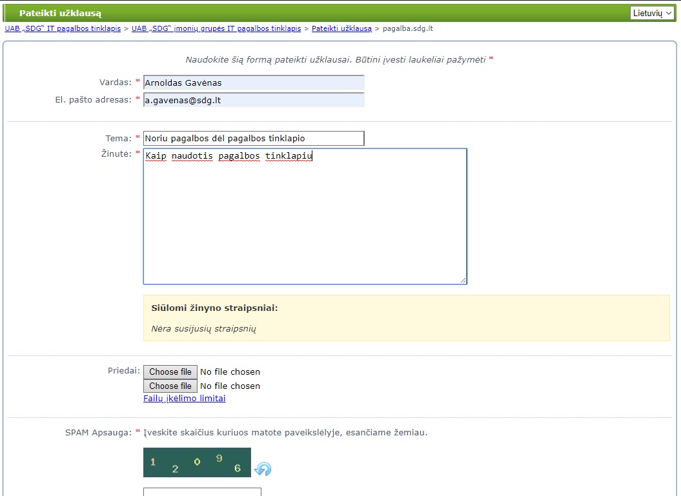
Task: Click the second No file chosen text
Action: (x=230, y=386)
